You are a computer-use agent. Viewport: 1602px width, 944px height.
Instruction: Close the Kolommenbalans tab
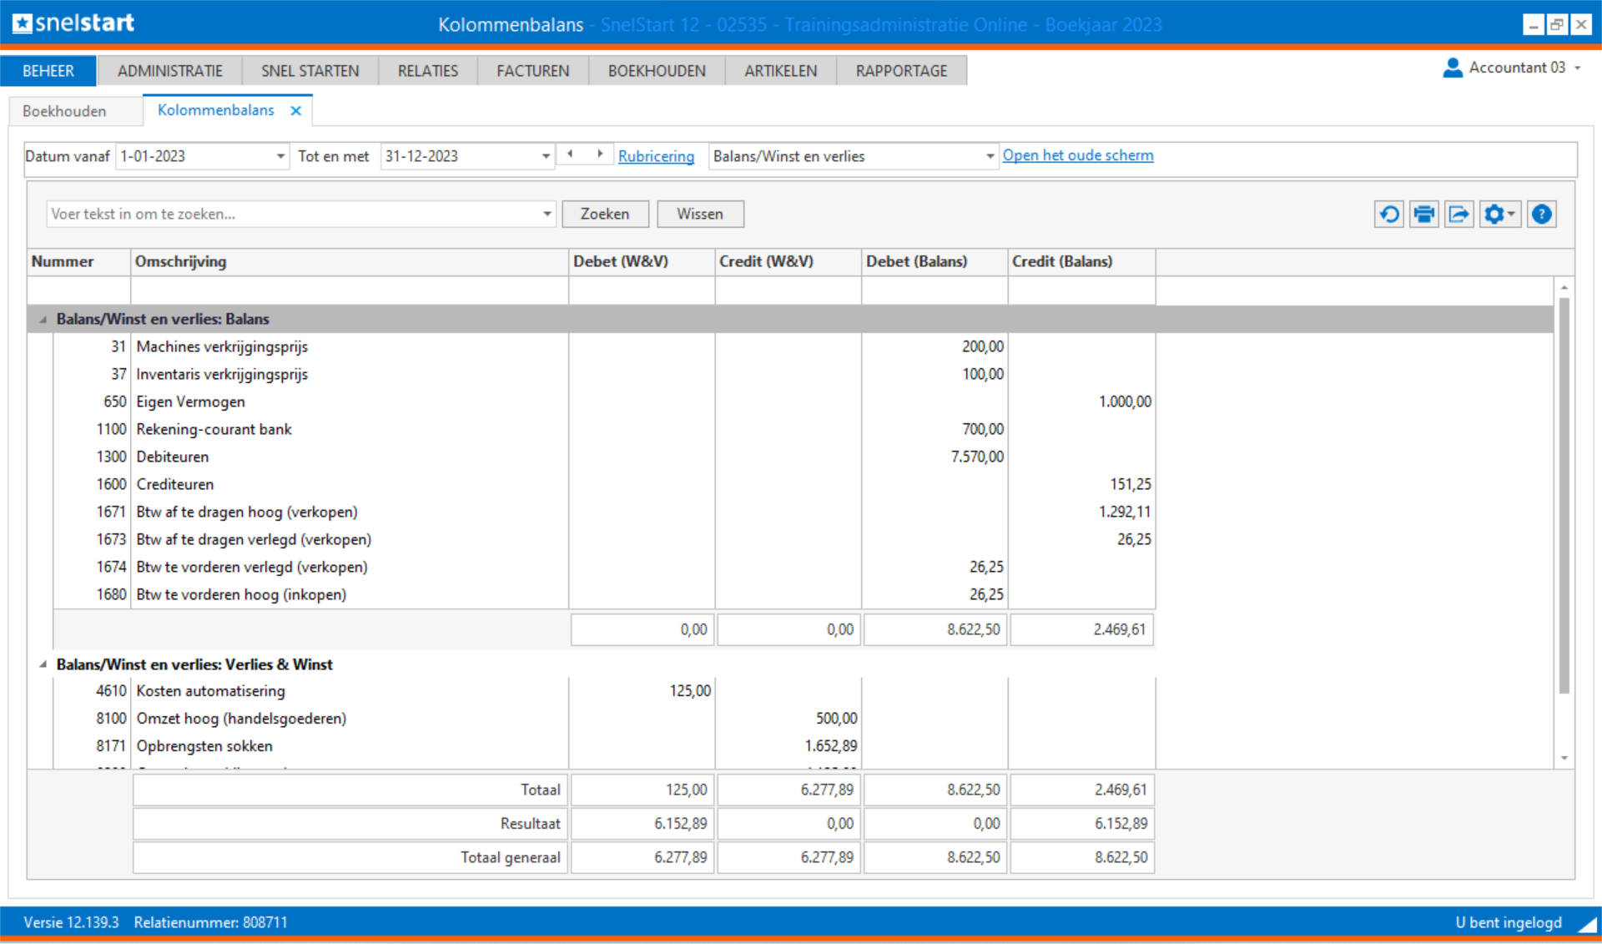click(x=295, y=111)
